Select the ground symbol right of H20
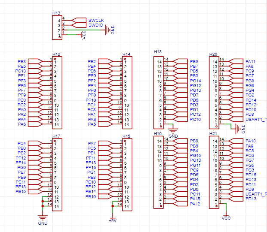The width and height of the screenshot is (267, 232). click(x=237, y=127)
